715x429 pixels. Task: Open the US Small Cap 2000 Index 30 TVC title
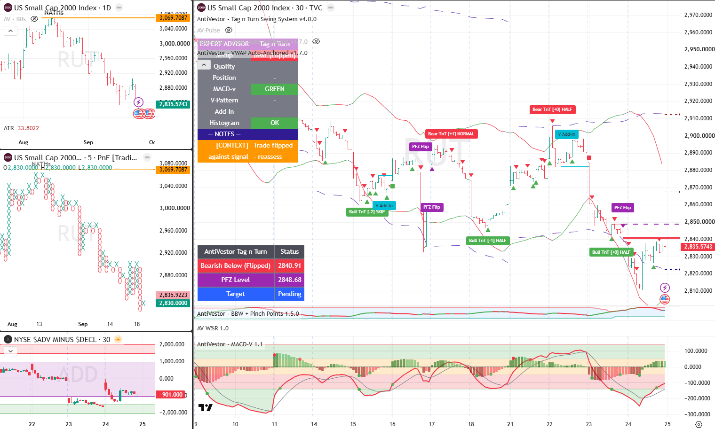265,8
